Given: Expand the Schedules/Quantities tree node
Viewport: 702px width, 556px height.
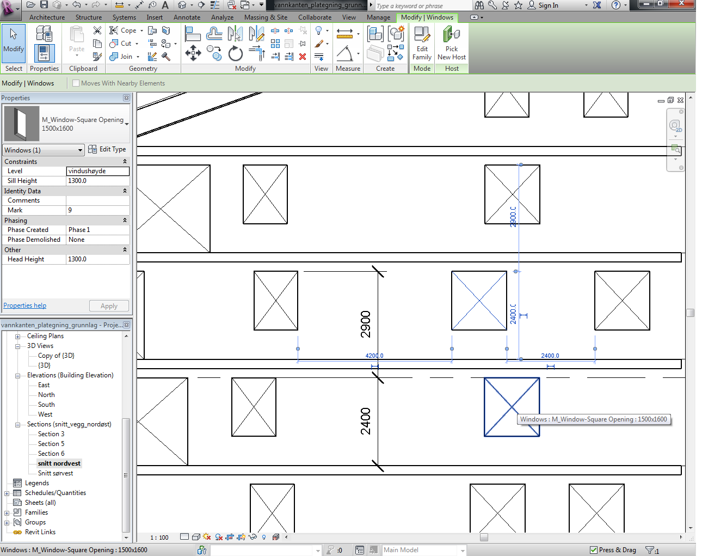Looking at the screenshot, I should (7, 493).
